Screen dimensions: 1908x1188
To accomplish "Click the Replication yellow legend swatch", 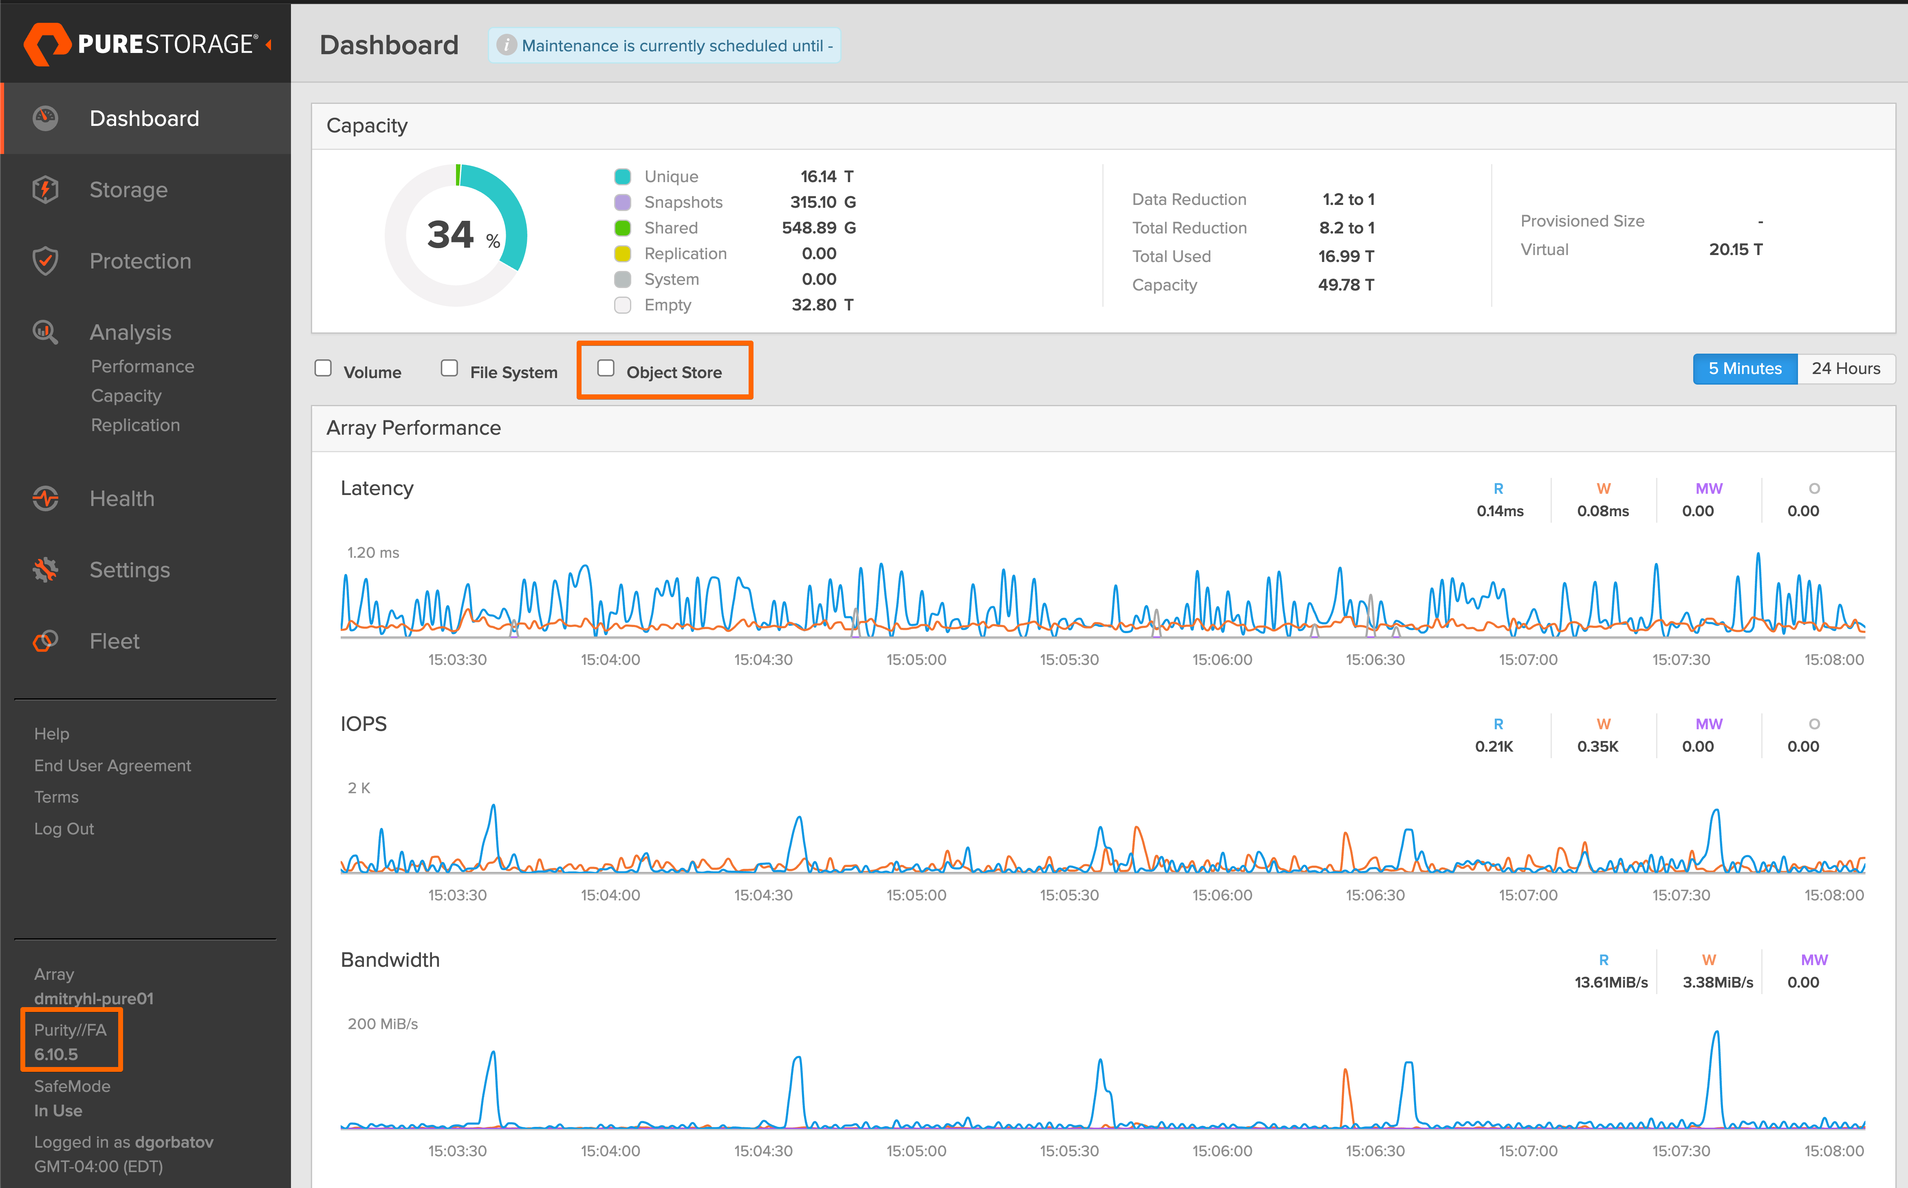I will tap(622, 254).
